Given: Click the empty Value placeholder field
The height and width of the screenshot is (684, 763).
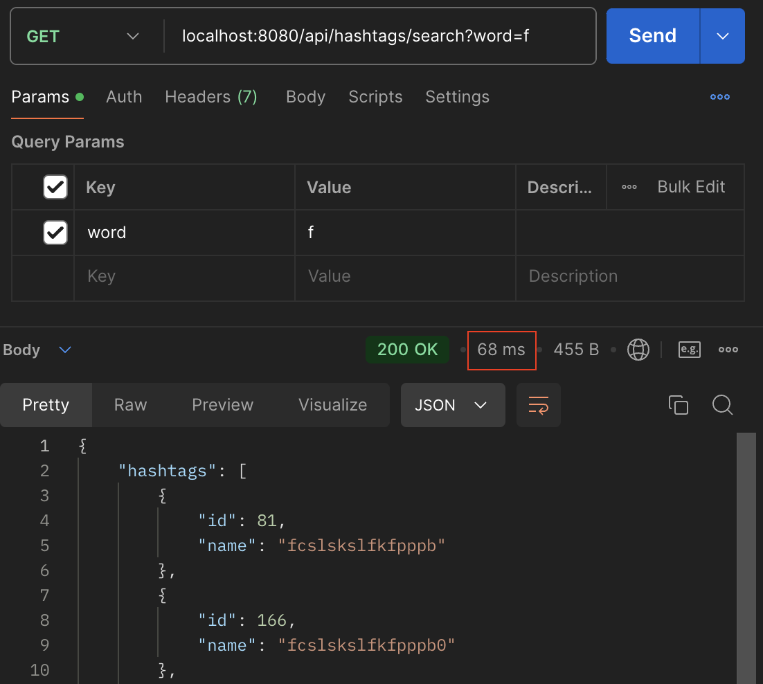Looking at the screenshot, I should pyautogui.click(x=405, y=276).
